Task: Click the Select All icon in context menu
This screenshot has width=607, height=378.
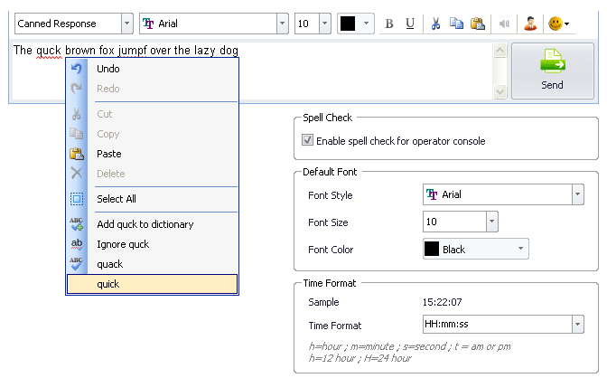Action: coord(77,199)
